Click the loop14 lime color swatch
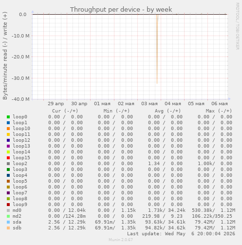 [x=8, y=152]
